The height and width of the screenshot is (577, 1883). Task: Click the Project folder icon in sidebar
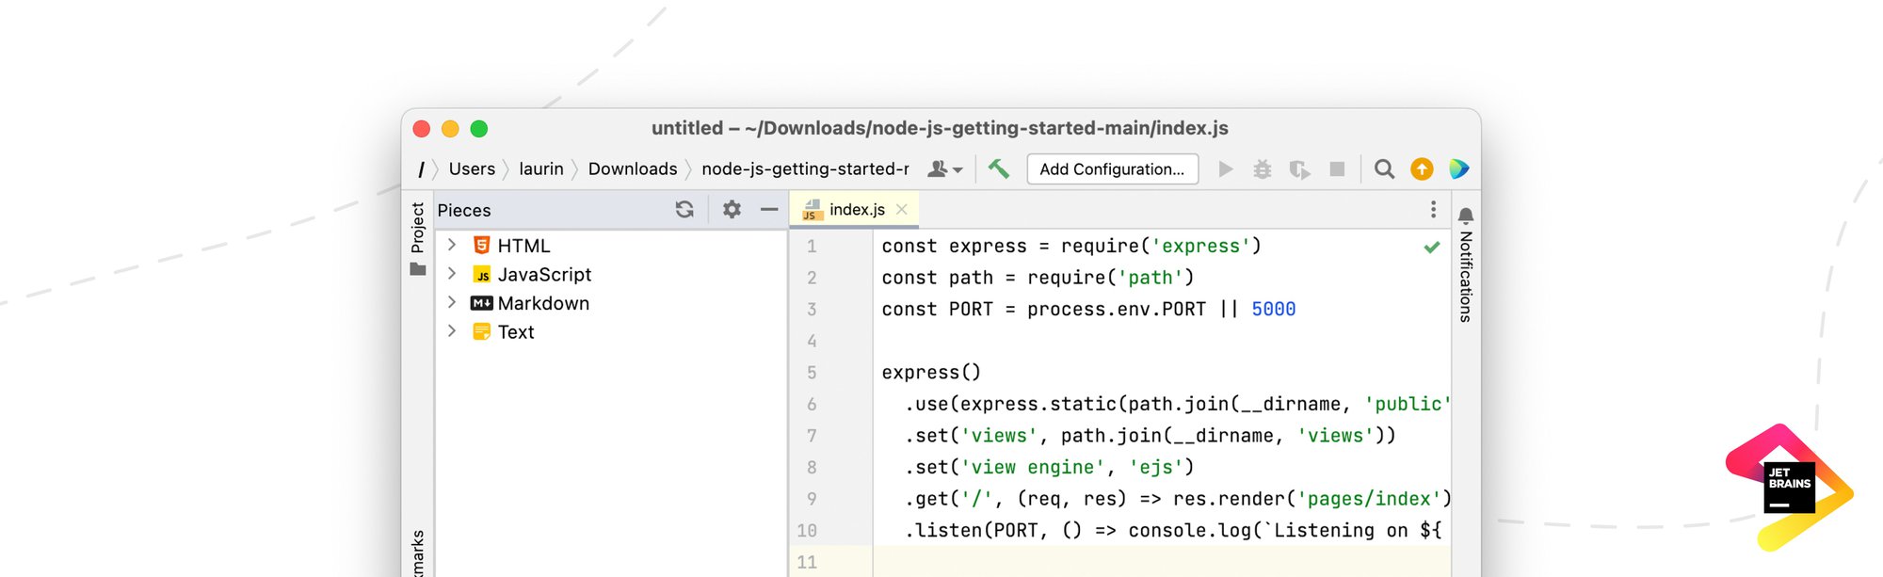point(418,269)
